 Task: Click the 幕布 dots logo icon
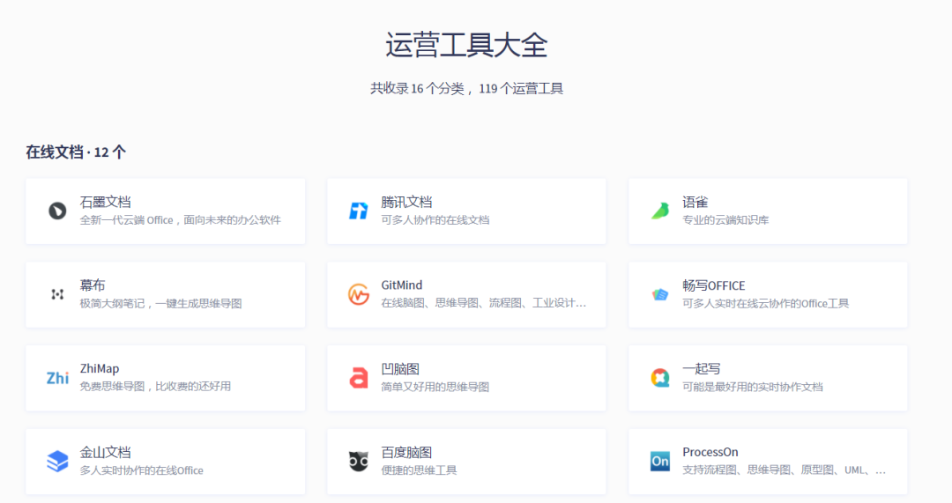(x=57, y=294)
